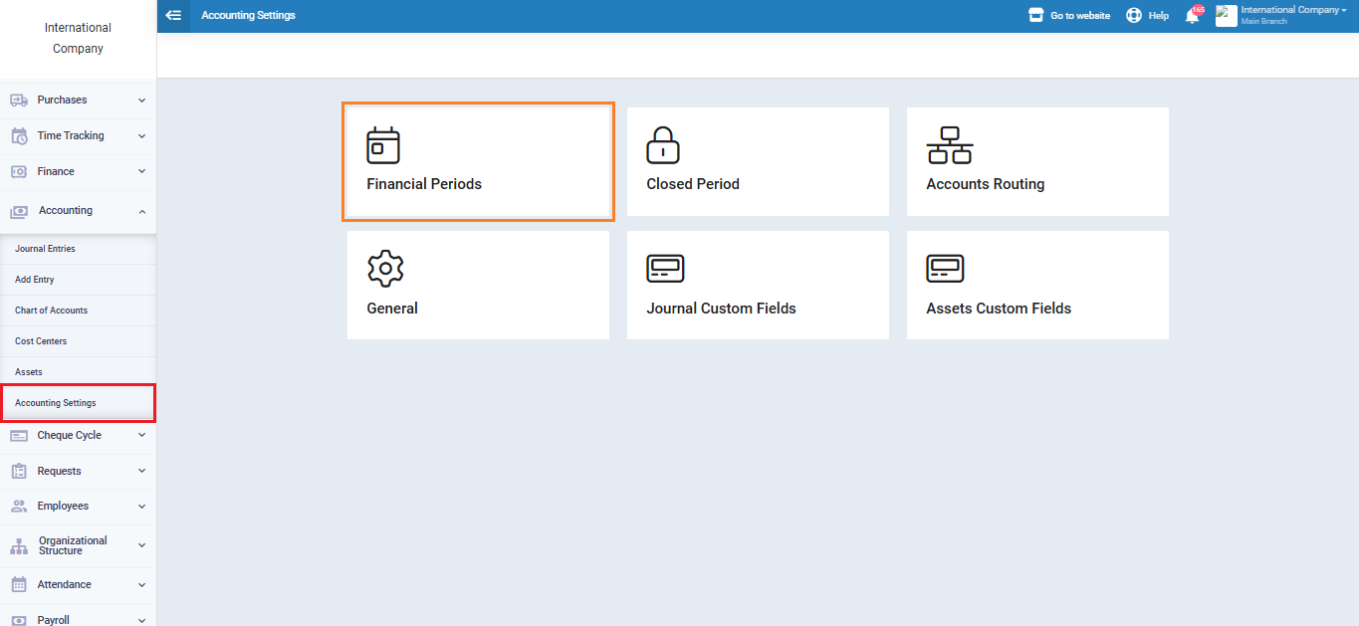Open Journal Entries in the sidebar
This screenshot has width=1359, height=626.
[45, 249]
